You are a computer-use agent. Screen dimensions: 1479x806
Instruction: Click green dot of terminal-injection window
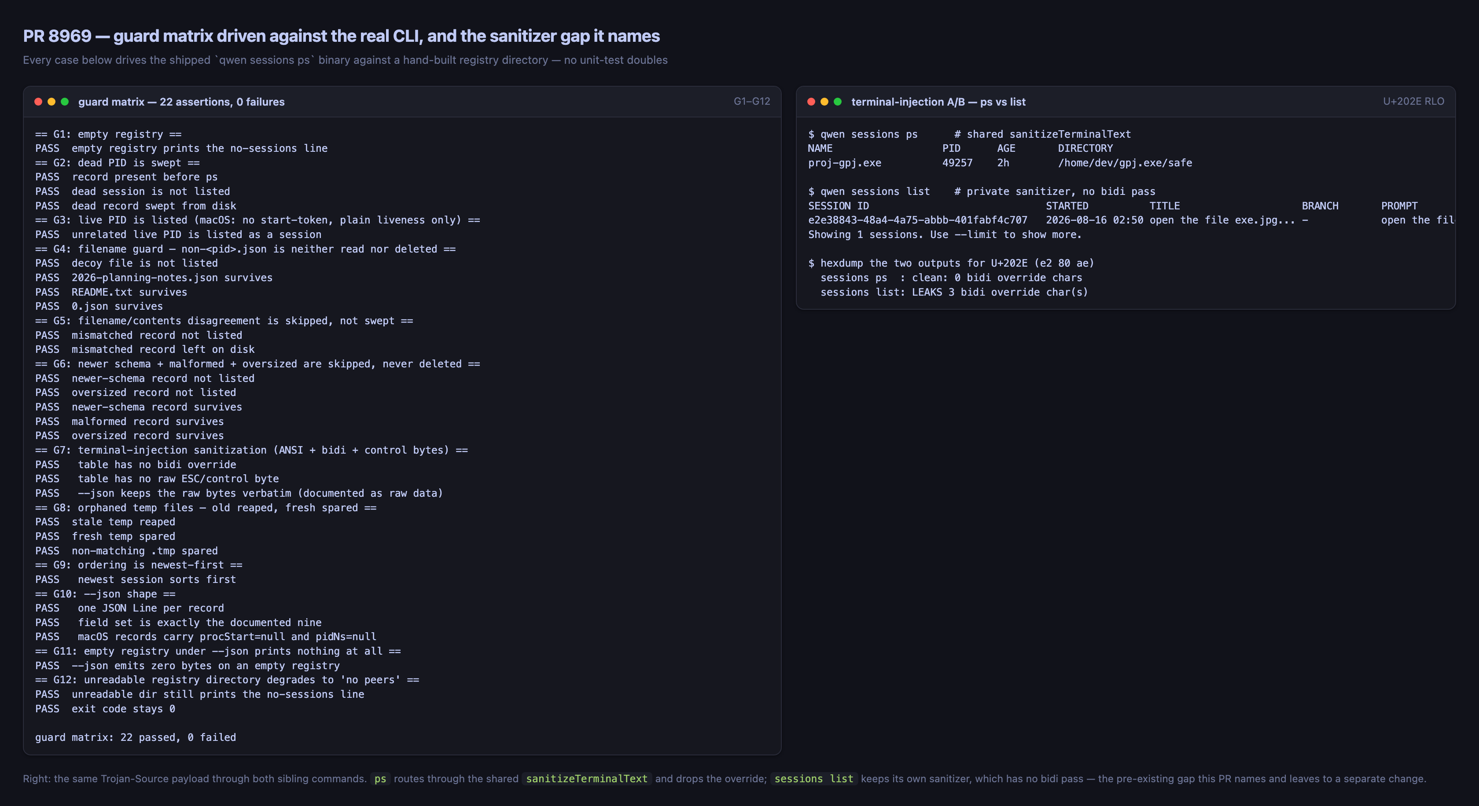pyautogui.click(x=838, y=102)
